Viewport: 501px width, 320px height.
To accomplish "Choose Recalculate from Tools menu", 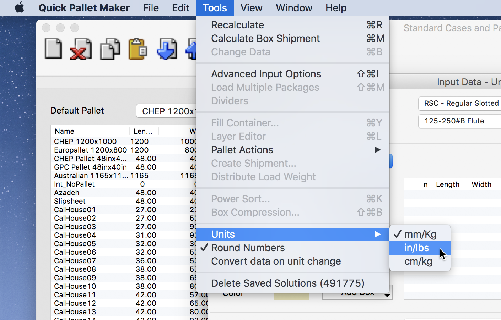I will tap(293, 25).
